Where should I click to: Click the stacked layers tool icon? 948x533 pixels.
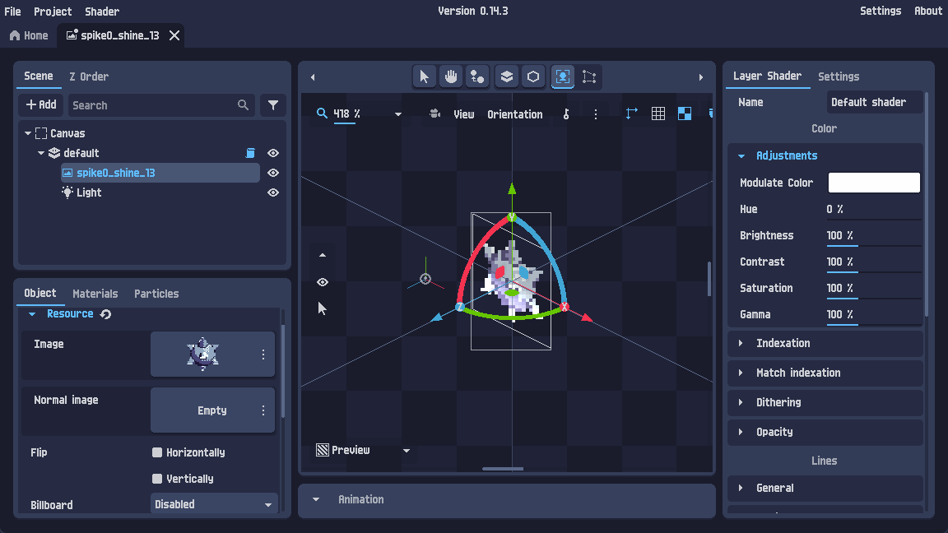pyautogui.click(x=507, y=76)
